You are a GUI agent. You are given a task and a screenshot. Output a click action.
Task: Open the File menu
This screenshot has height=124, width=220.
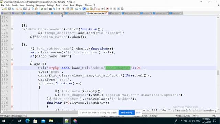(x=2, y=5)
